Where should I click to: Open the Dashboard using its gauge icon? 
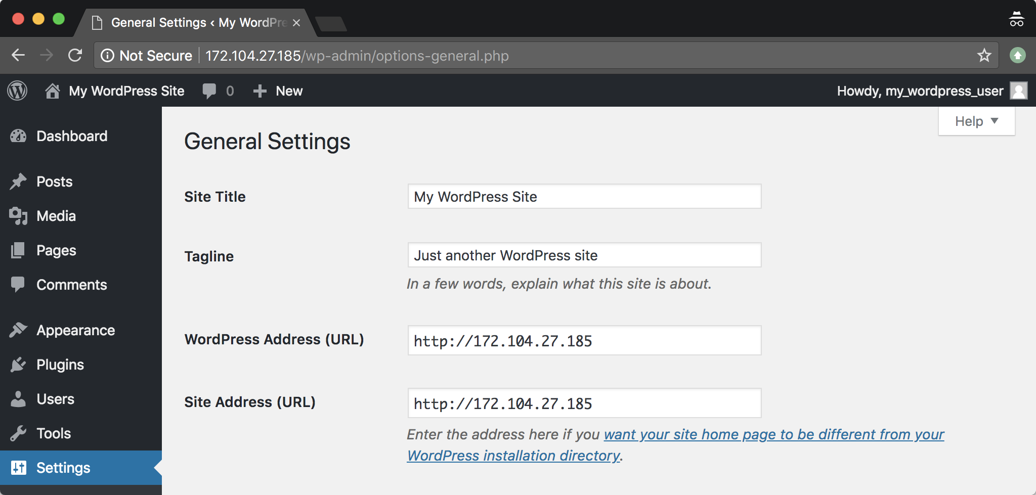click(x=18, y=136)
